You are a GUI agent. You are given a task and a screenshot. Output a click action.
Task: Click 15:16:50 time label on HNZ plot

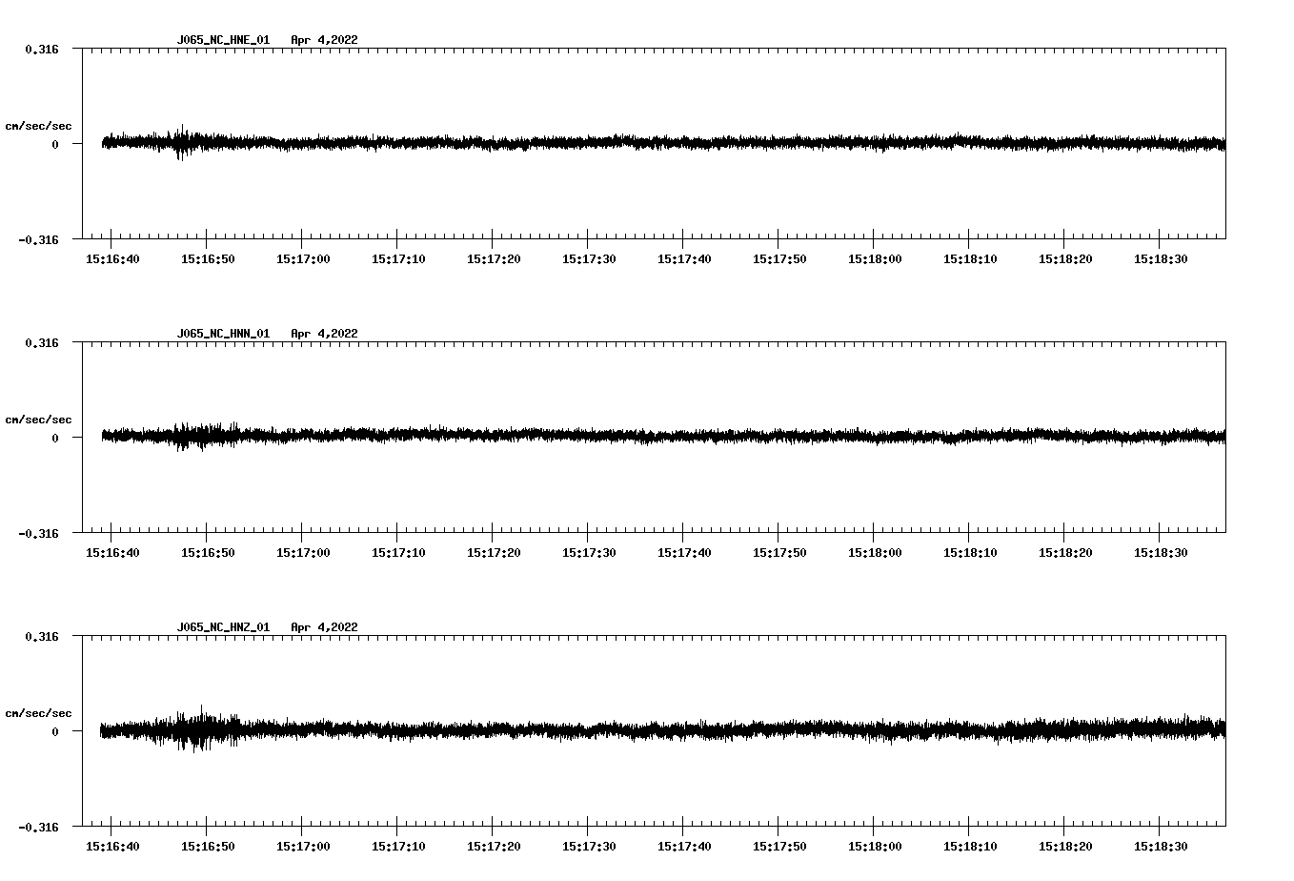[x=208, y=846]
